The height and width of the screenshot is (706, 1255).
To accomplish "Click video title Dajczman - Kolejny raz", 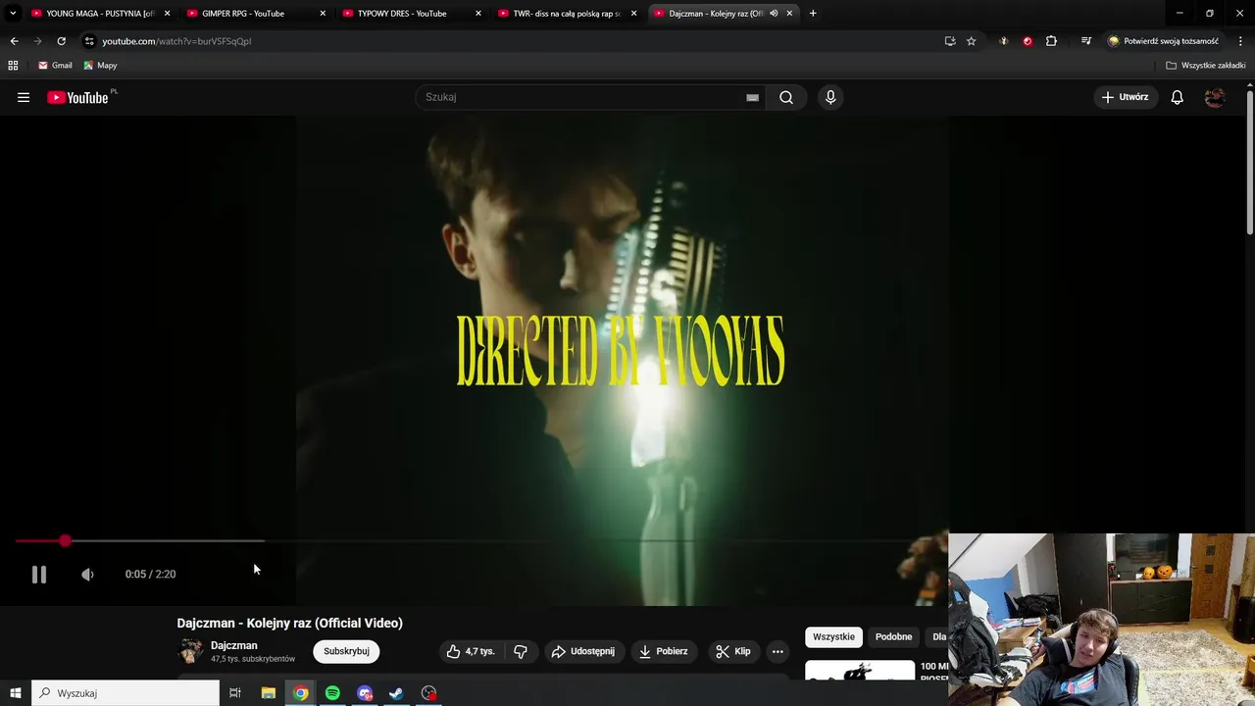I will pos(289,623).
